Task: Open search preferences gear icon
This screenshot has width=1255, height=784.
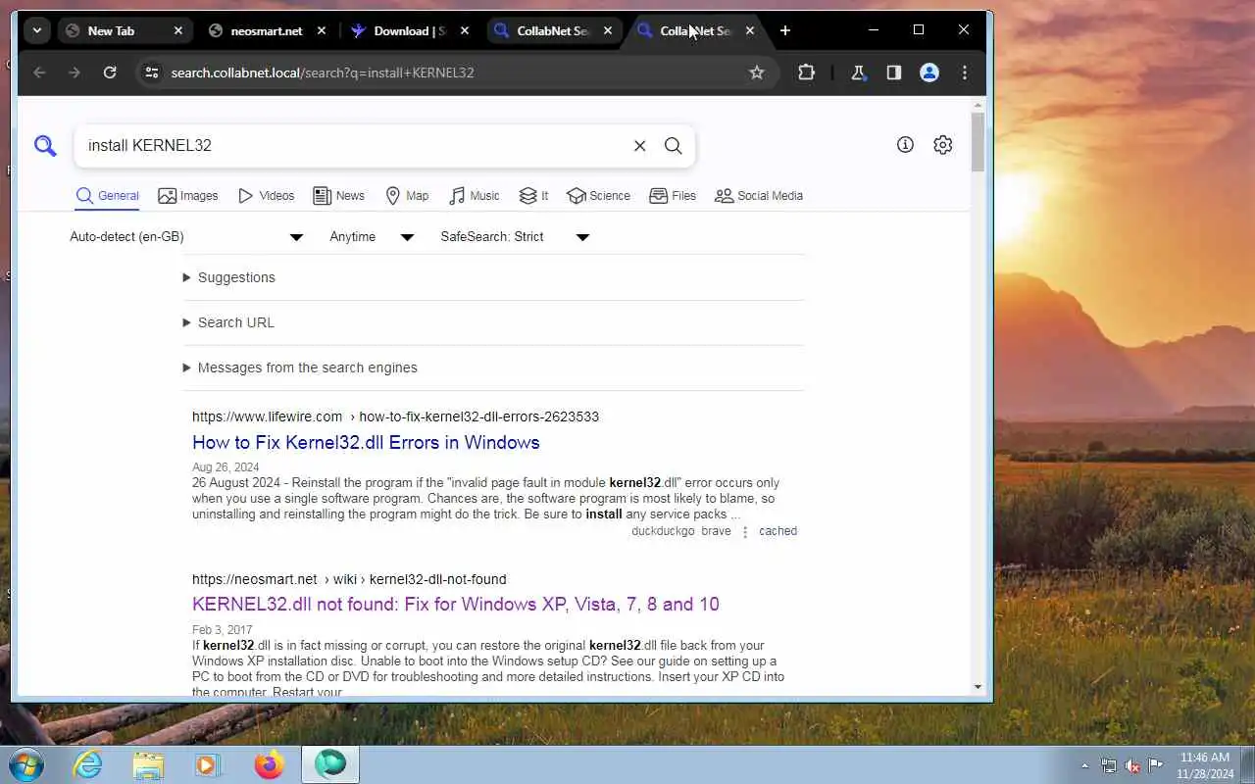Action: point(942,144)
